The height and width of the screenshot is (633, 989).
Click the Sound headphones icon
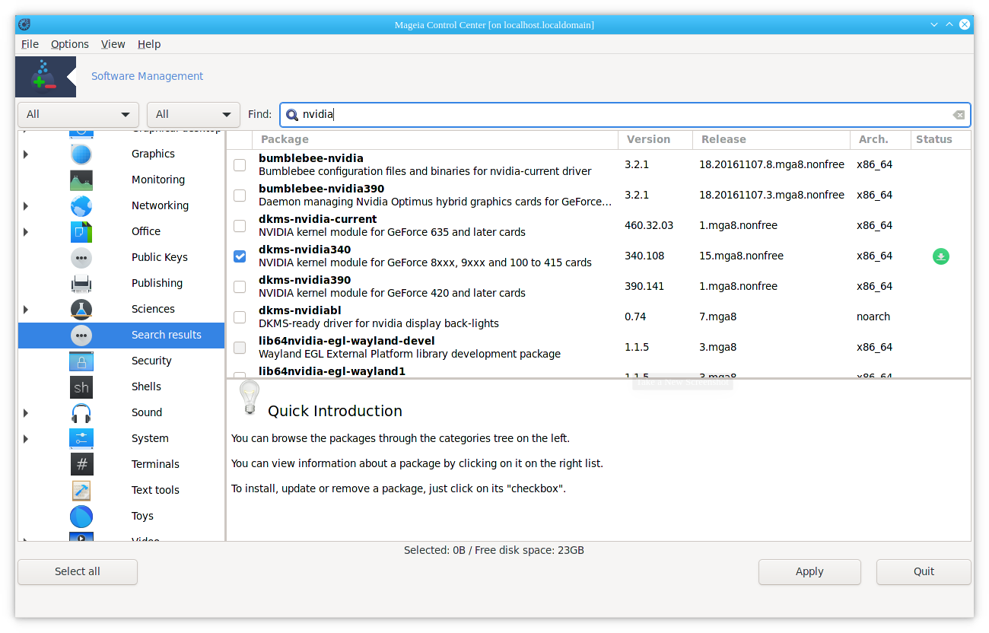[81, 413]
